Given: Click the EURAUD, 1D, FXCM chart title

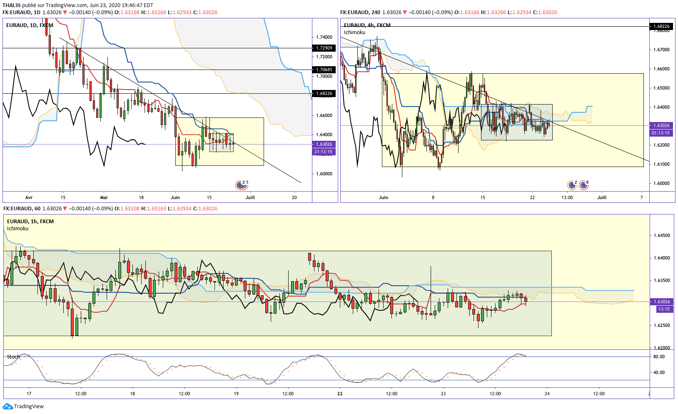Looking at the screenshot, I should [30, 25].
